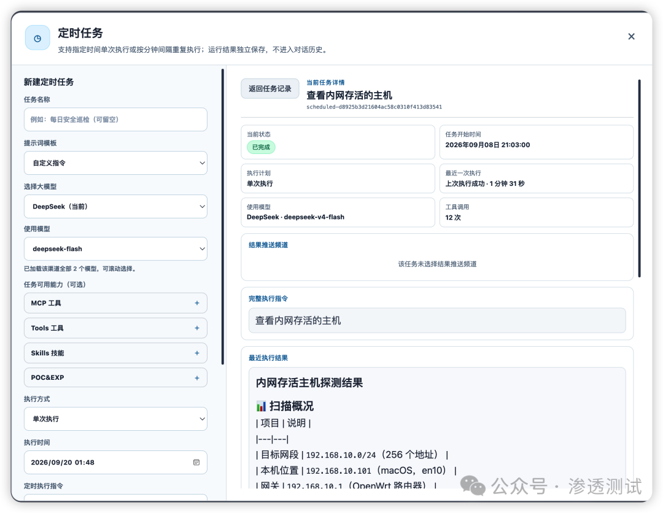Open the 选择大模型 dropdown showing DeepSeek
This screenshot has height=513, width=663.
tap(115, 207)
